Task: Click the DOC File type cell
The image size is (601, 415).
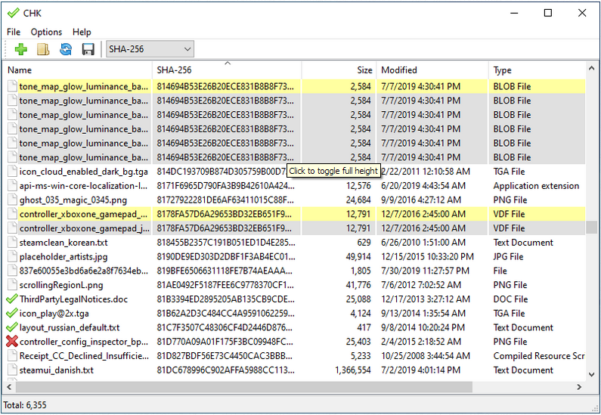Action: [510, 299]
